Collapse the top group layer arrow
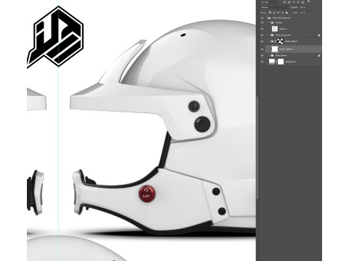 click(266, 18)
